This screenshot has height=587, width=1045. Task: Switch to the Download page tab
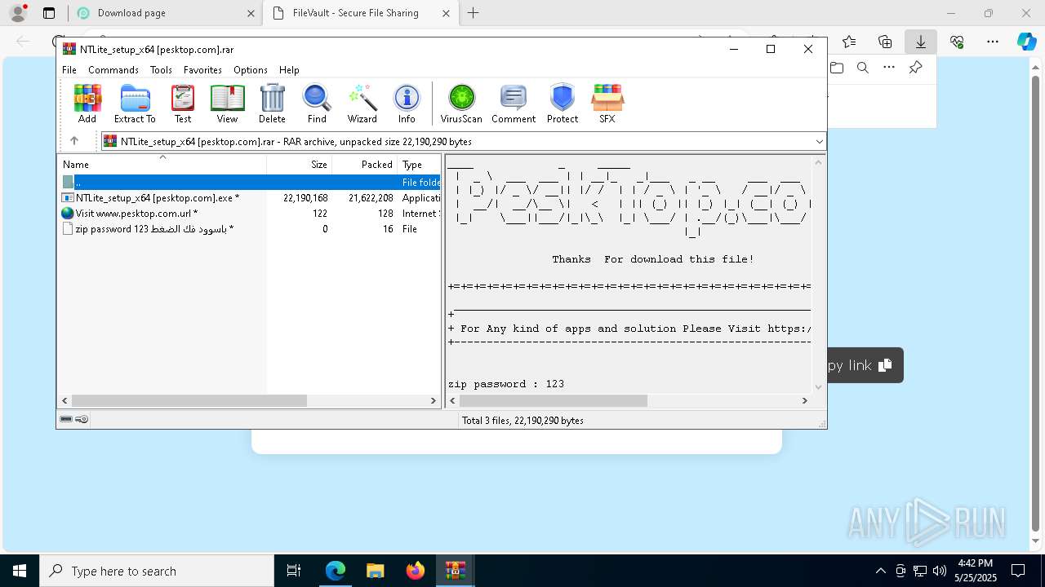click(163, 13)
